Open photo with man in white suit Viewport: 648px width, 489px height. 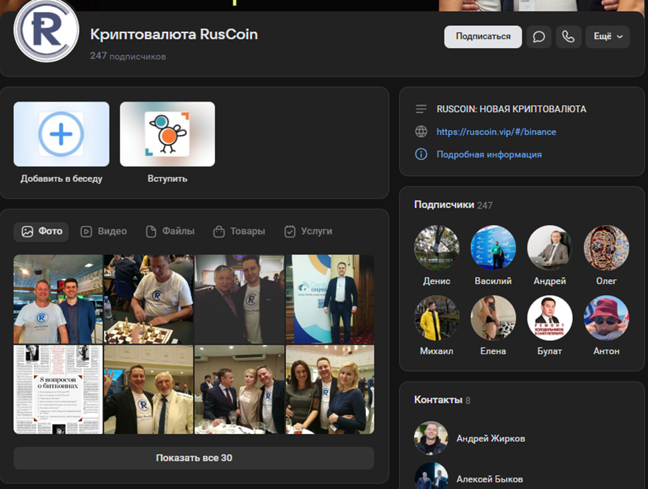149,389
